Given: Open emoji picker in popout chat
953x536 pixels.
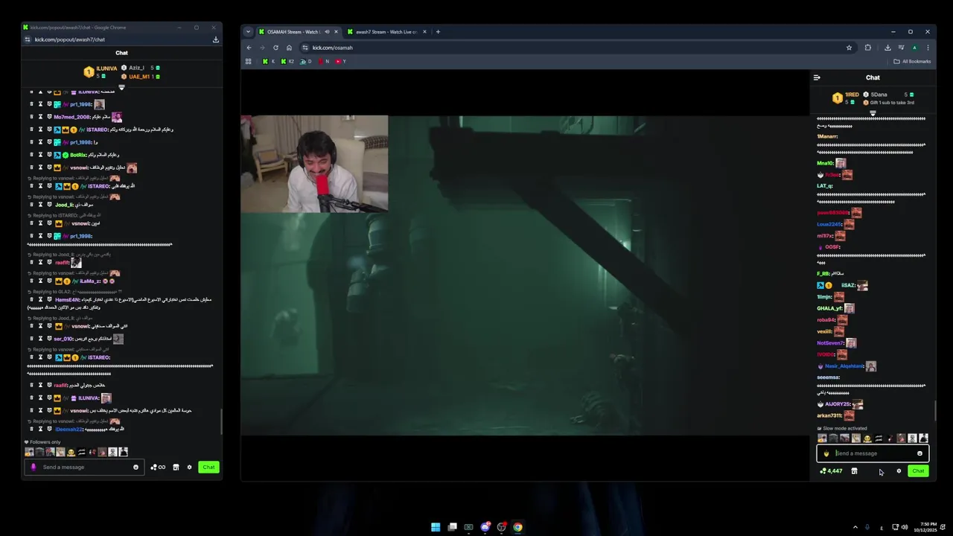Looking at the screenshot, I should [x=136, y=467].
